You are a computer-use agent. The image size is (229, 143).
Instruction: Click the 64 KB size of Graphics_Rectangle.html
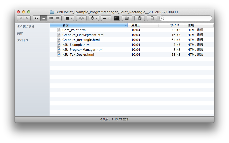[x=176, y=40]
